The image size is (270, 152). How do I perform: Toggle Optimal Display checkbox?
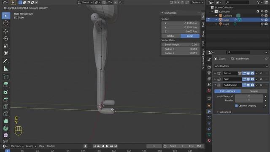(236, 106)
